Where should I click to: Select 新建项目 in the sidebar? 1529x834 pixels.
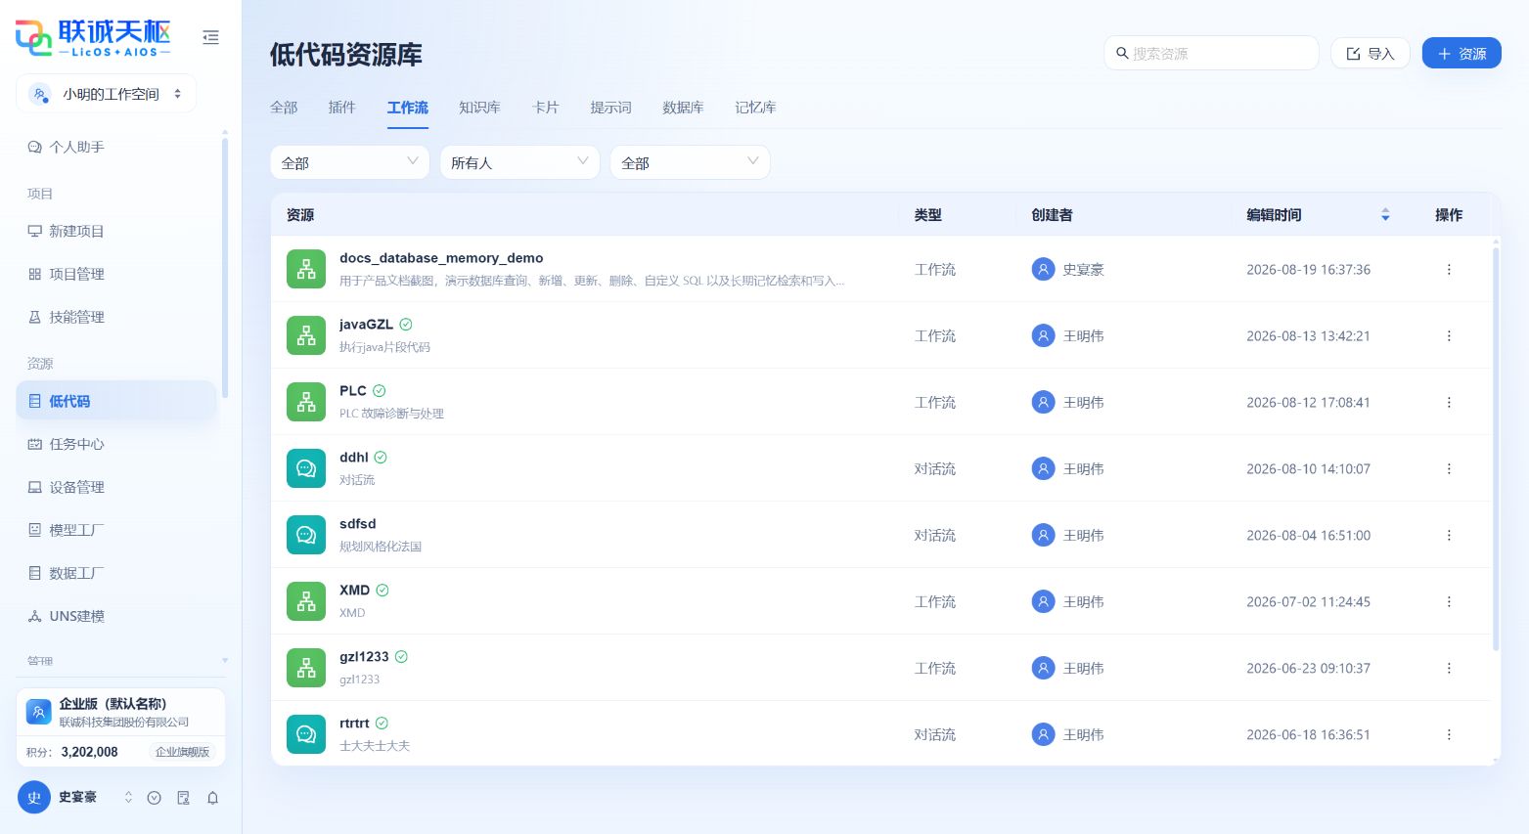pos(115,231)
